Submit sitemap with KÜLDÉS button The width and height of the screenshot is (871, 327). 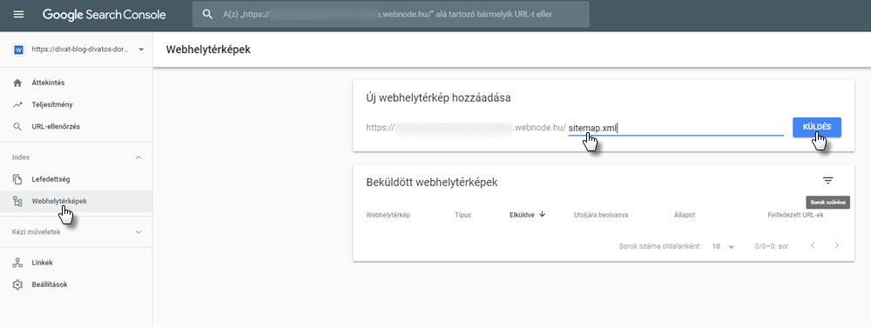point(817,127)
